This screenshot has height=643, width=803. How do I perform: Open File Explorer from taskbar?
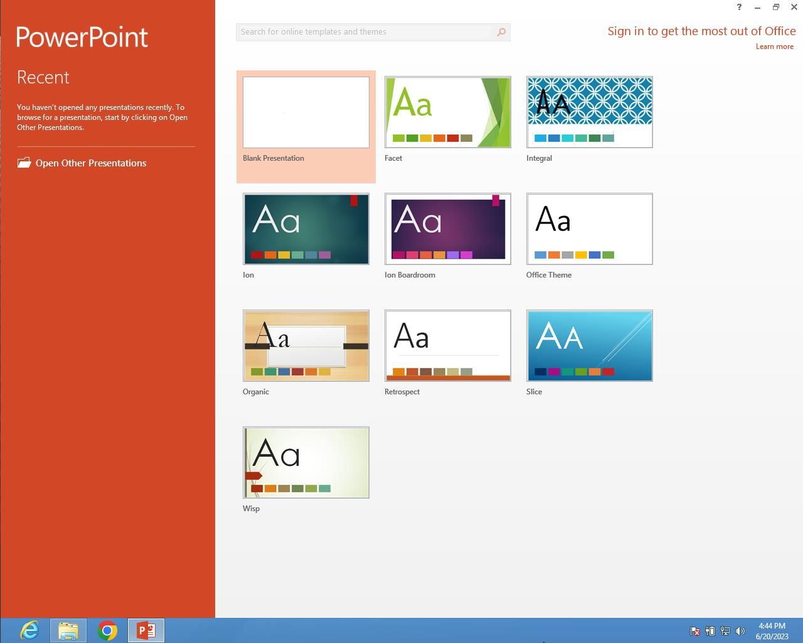pyautogui.click(x=68, y=630)
